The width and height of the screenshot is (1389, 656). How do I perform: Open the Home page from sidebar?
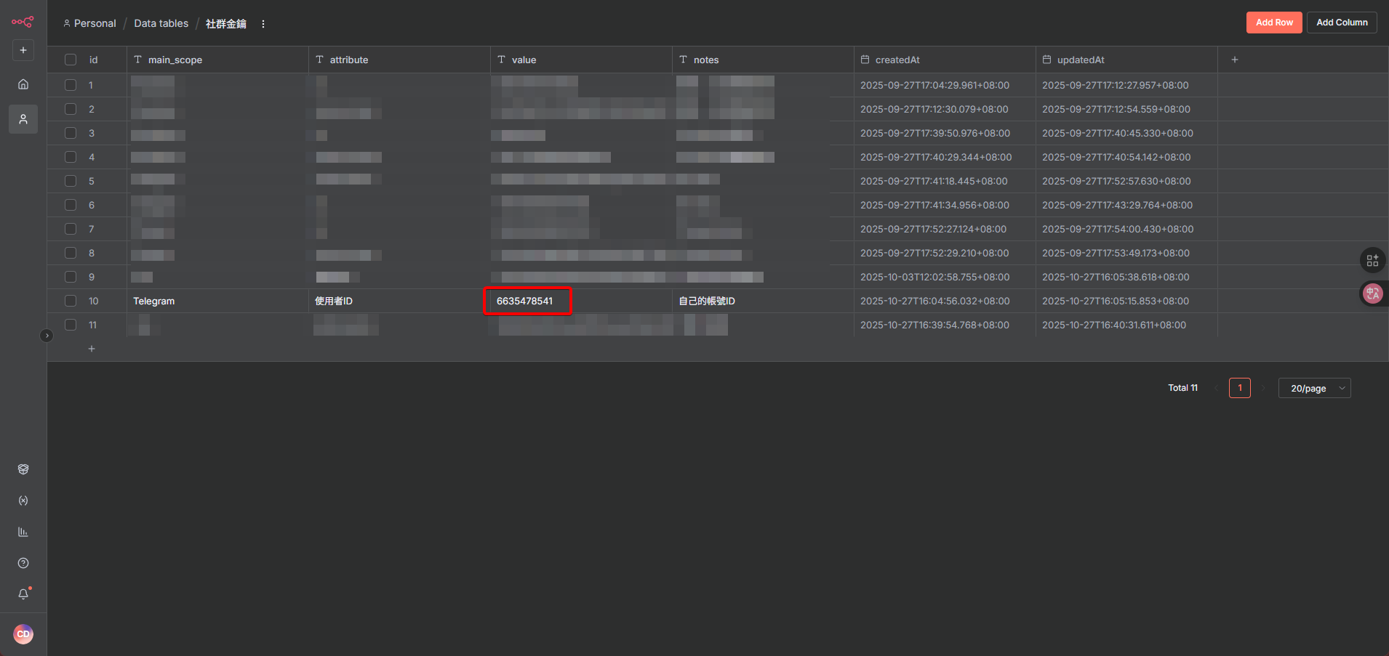23,84
